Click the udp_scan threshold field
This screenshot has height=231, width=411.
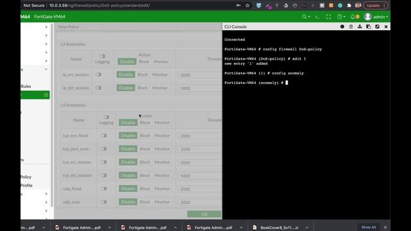200,202
